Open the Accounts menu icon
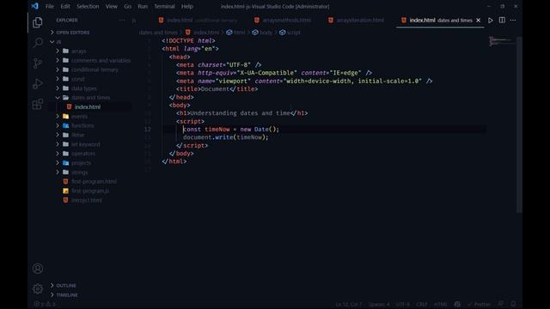 click(38, 269)
